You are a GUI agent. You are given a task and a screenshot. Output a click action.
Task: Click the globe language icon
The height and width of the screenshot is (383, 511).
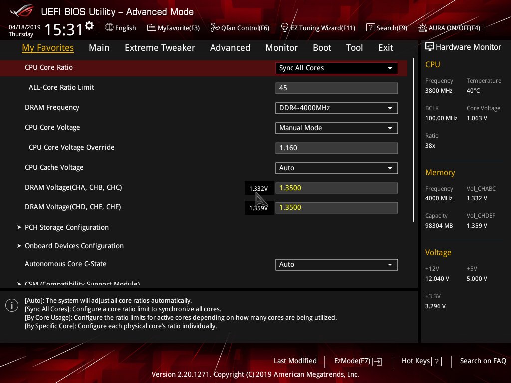click(x=109, y=28)
